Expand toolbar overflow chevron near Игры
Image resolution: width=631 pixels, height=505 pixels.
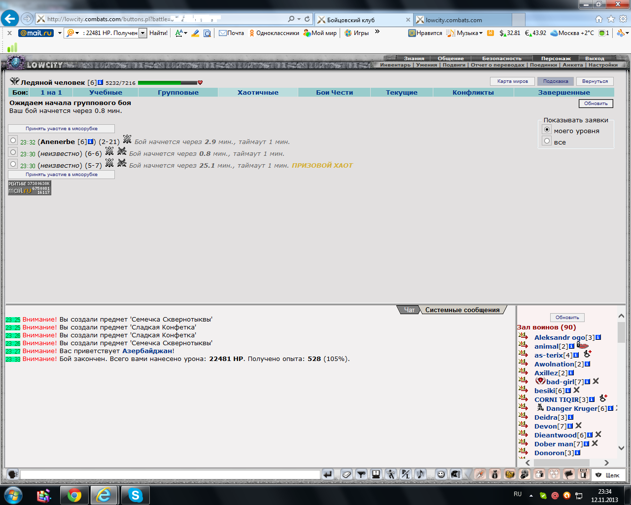pos(378,32)
